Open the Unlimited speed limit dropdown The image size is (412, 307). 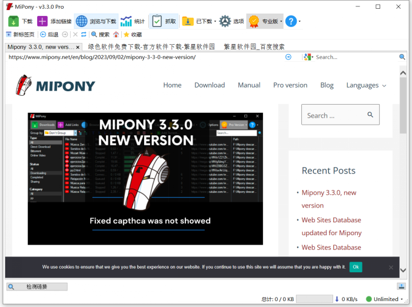pos(384,299)
